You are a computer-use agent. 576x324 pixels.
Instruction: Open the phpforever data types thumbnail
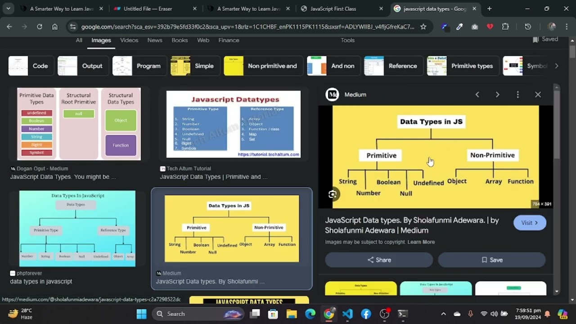click(77, 229)
